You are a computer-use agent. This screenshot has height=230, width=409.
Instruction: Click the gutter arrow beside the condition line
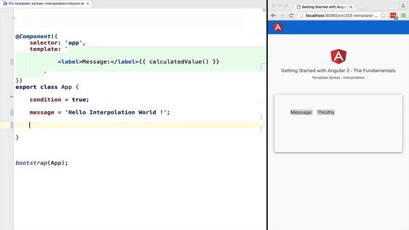[12, 96]
